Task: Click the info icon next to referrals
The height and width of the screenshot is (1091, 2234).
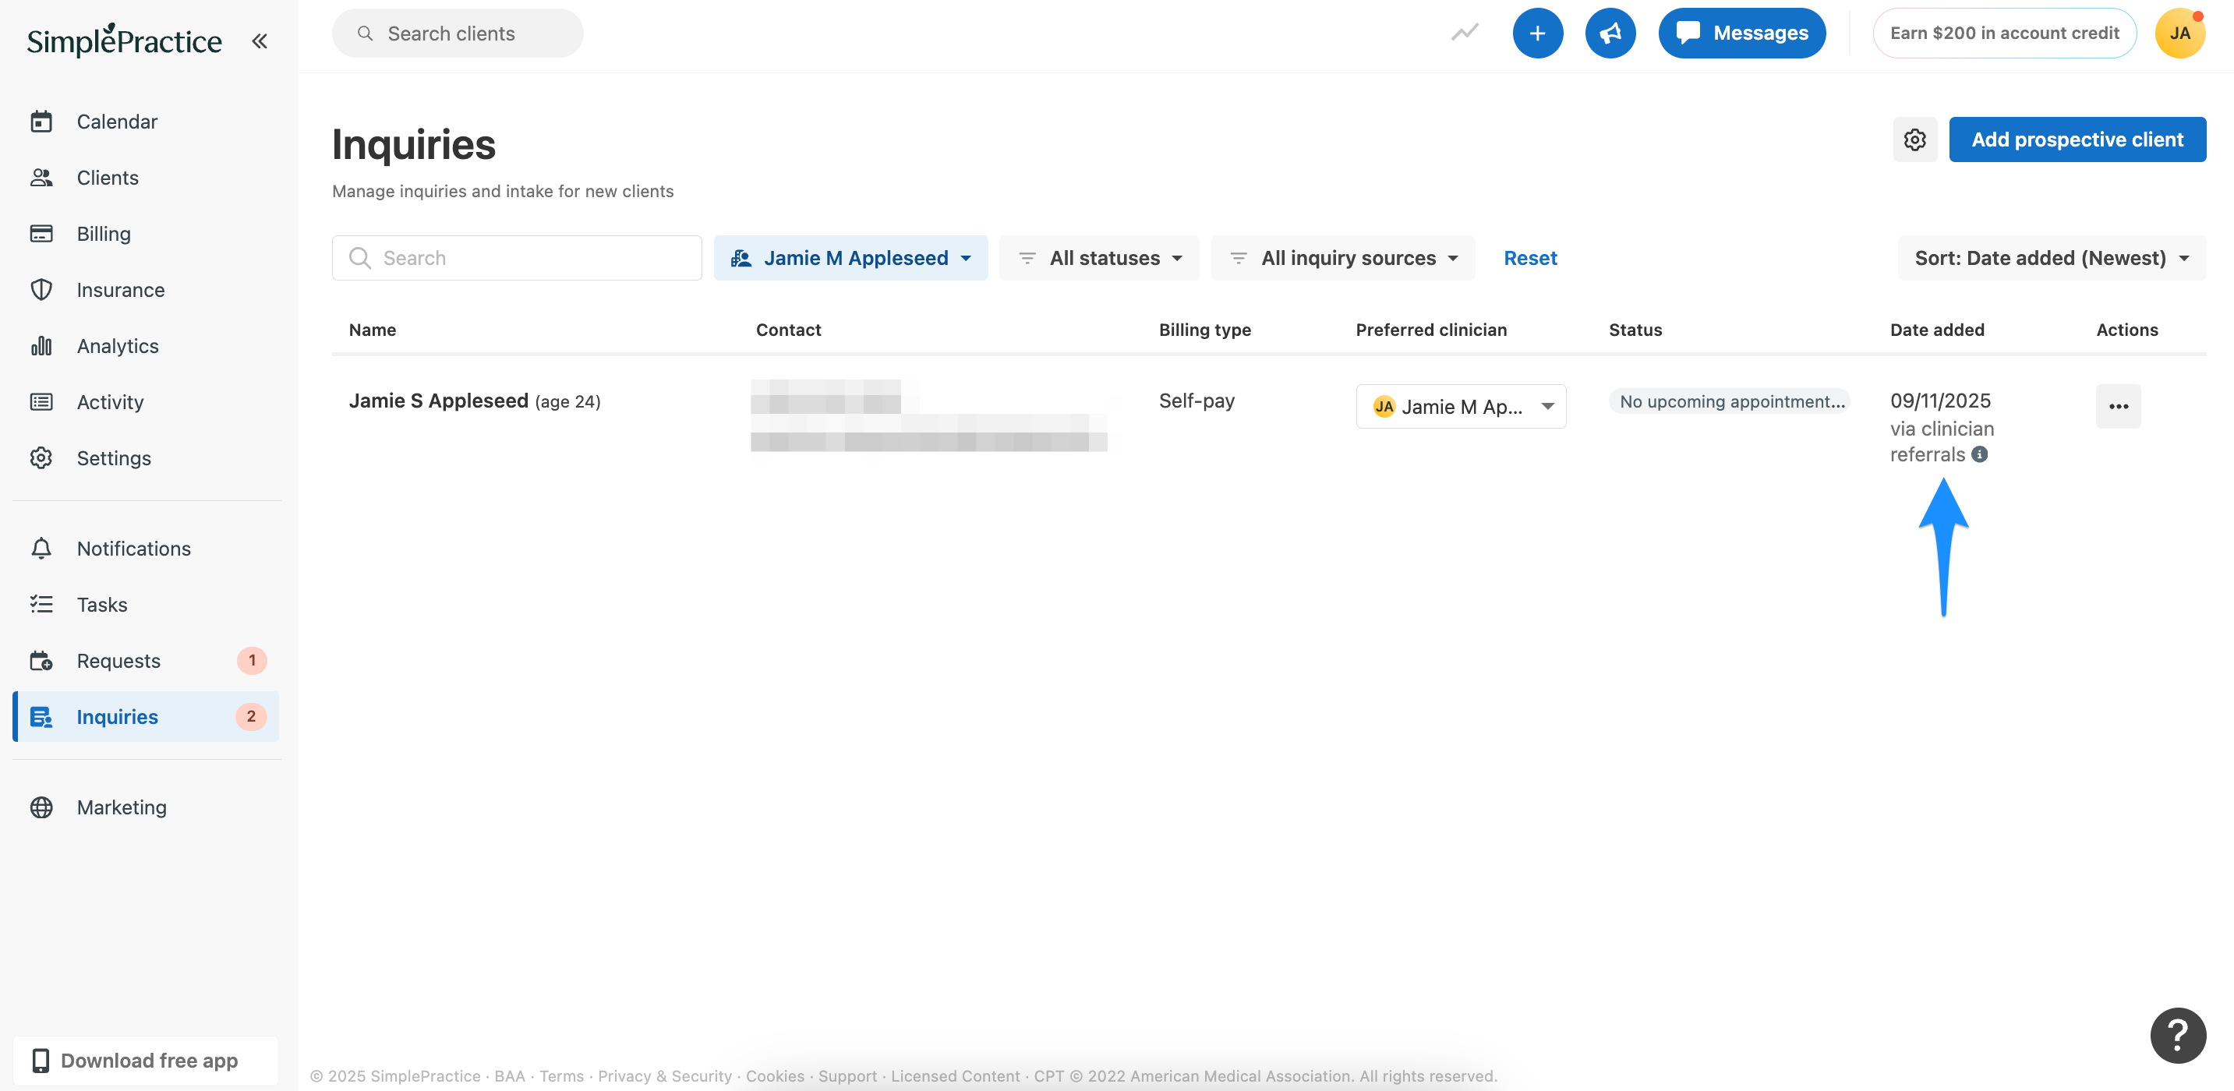Action: [x=1979, y=454]
